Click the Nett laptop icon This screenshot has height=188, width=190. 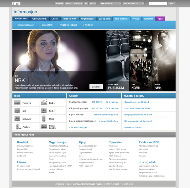[17, 111]
